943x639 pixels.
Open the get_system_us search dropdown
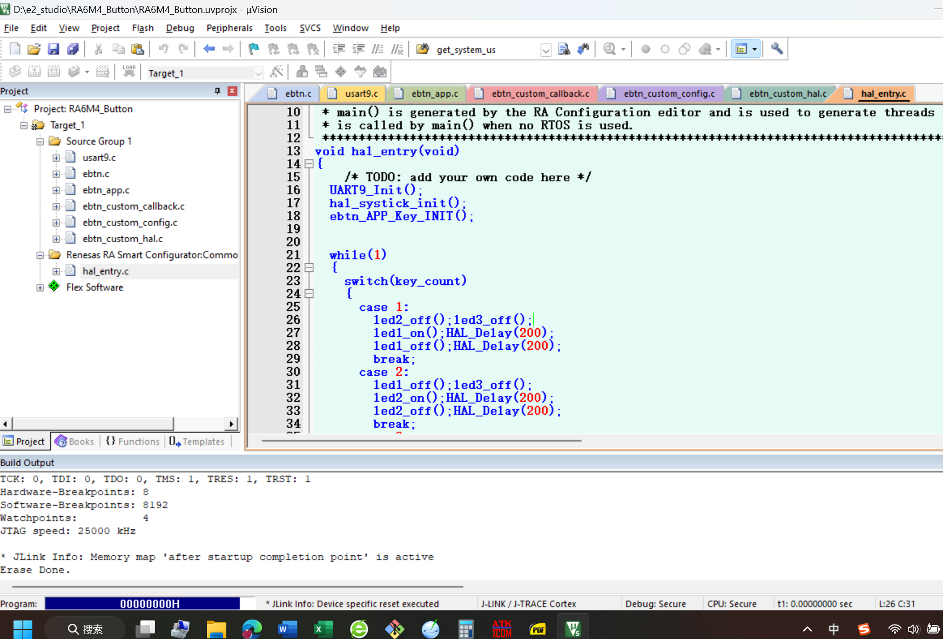546,50
